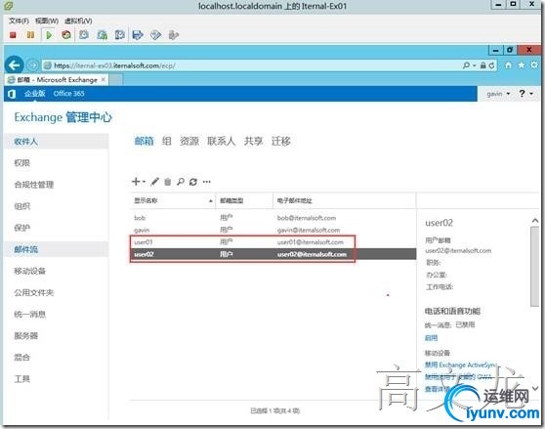The width and height of the screenshot is (545, 429).
Task: Click the edit pencil icon
Action: (155, 182)
